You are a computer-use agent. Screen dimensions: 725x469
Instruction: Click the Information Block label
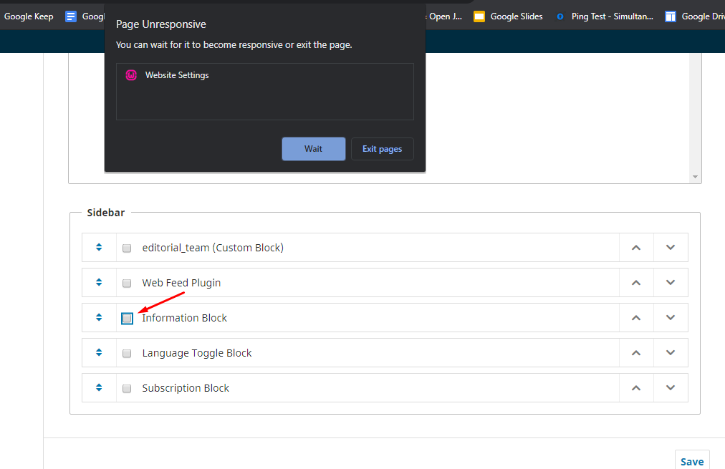185,318
